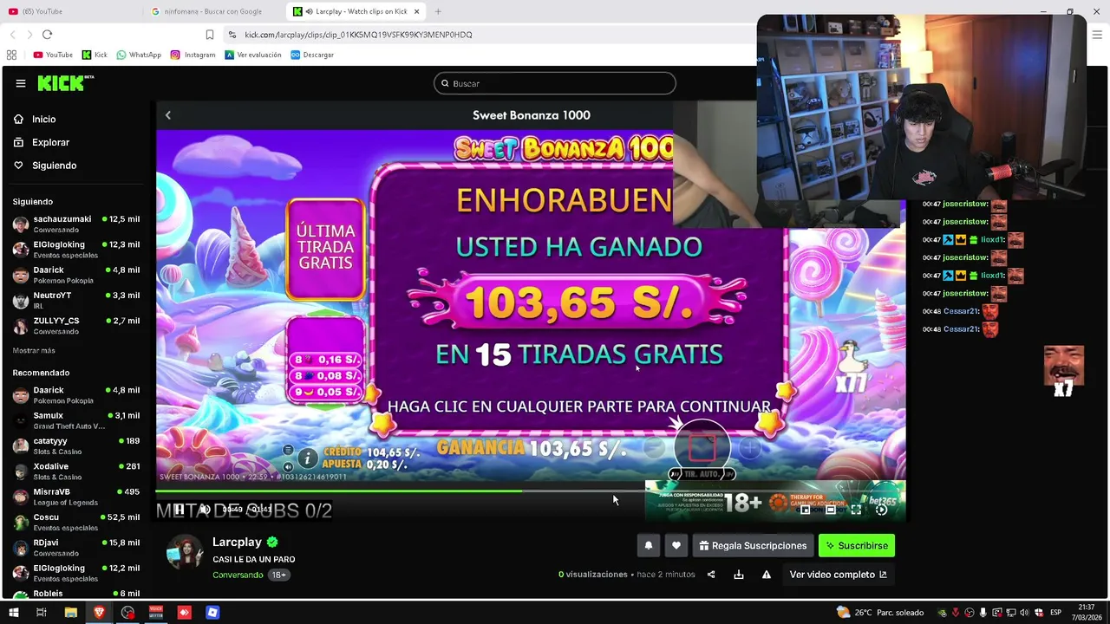Go to Inicio in sidebar
Viewport: 1110px width, 624px height.
coord(43,120)
